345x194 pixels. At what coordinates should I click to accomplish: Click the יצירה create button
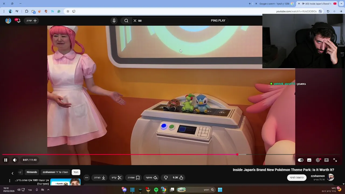coord(32,21)
